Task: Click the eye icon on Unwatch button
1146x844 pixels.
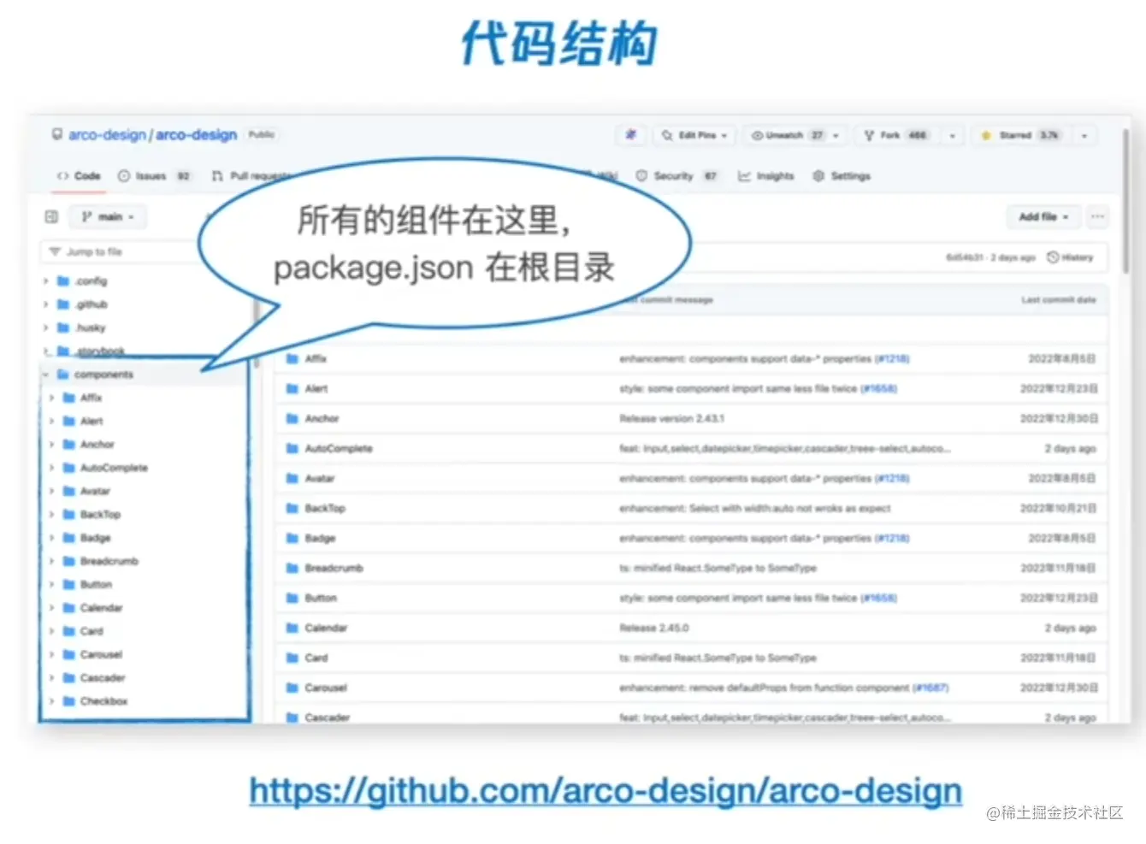Action: pos(756,135)
